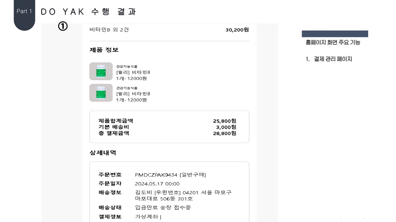Click the first 비타민B product thumbnail

[101, 71]
